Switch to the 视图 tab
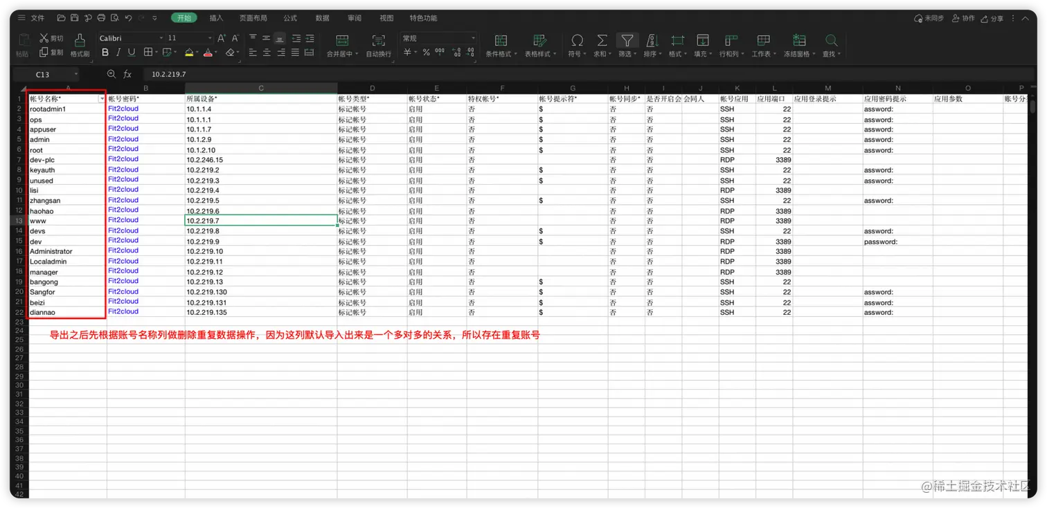This screenshot has width=1047, height=508. coord(386,18)
